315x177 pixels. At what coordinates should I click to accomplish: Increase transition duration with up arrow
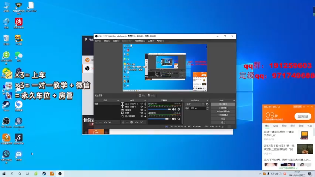point(208,107)
